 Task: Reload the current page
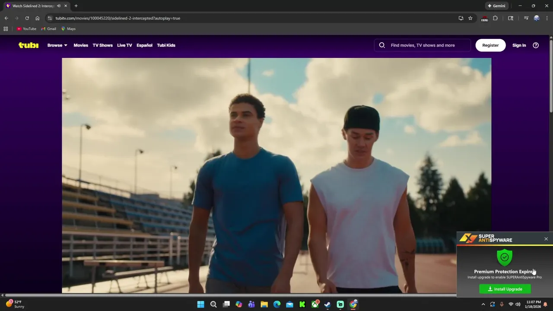point(27,18)
